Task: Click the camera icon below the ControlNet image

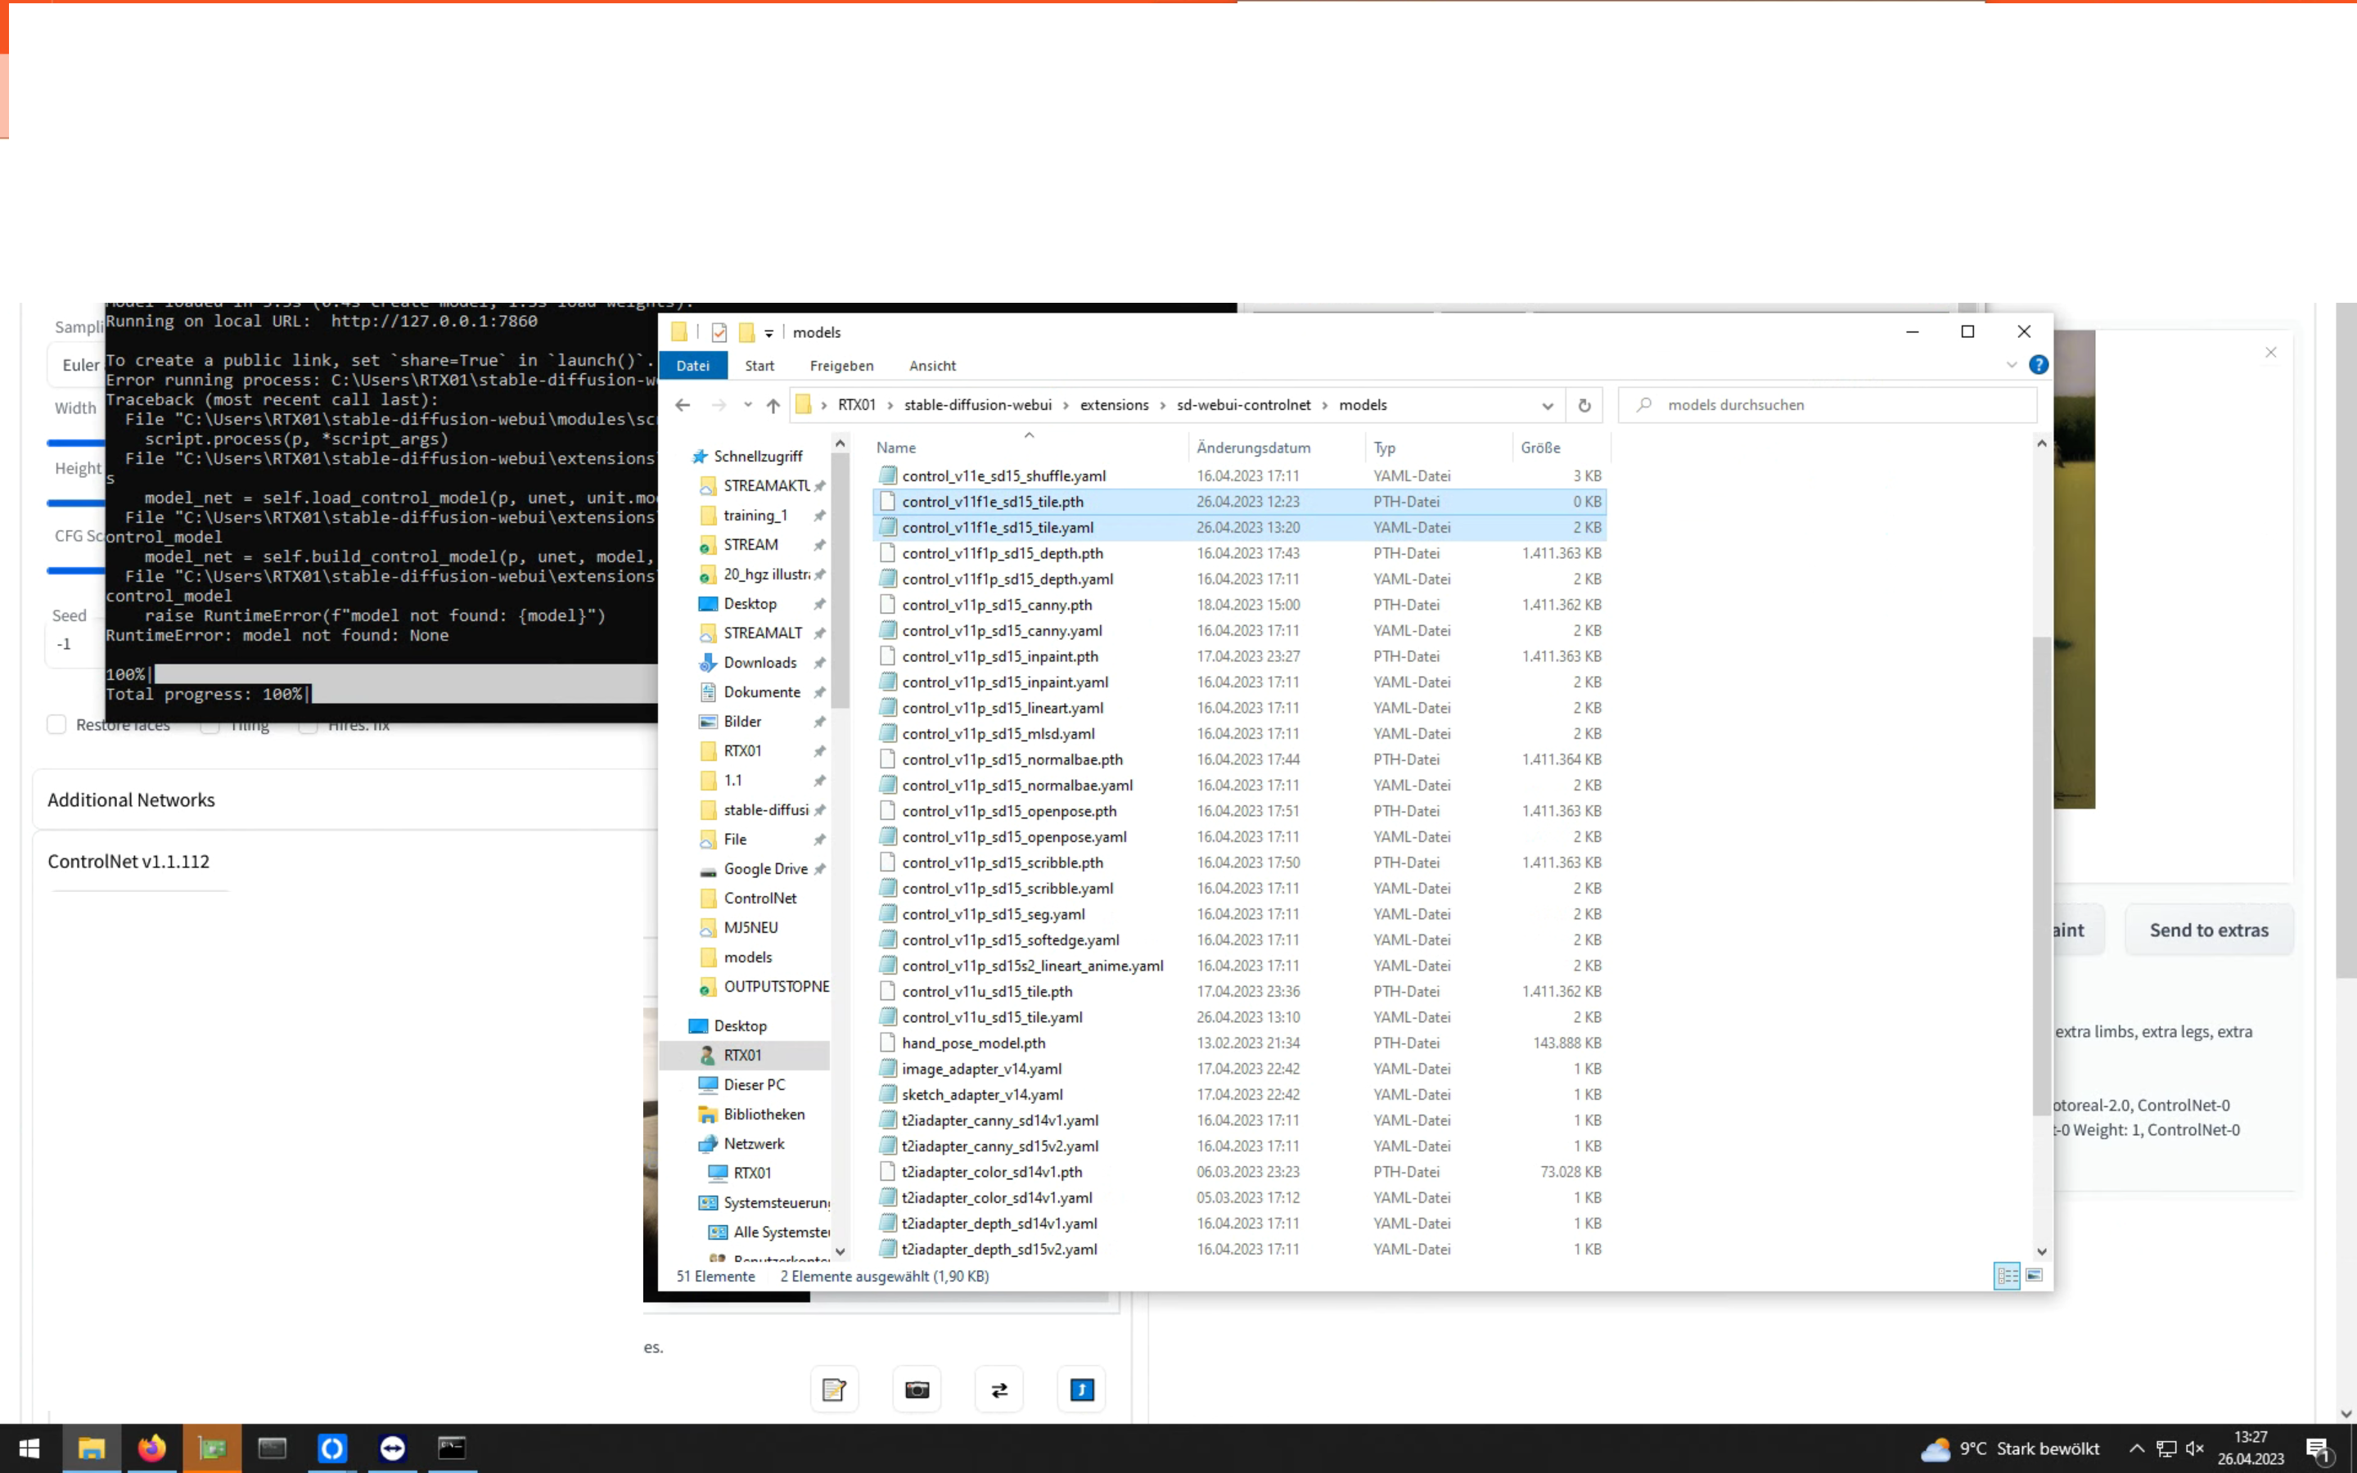Action: pos(917,1390)
